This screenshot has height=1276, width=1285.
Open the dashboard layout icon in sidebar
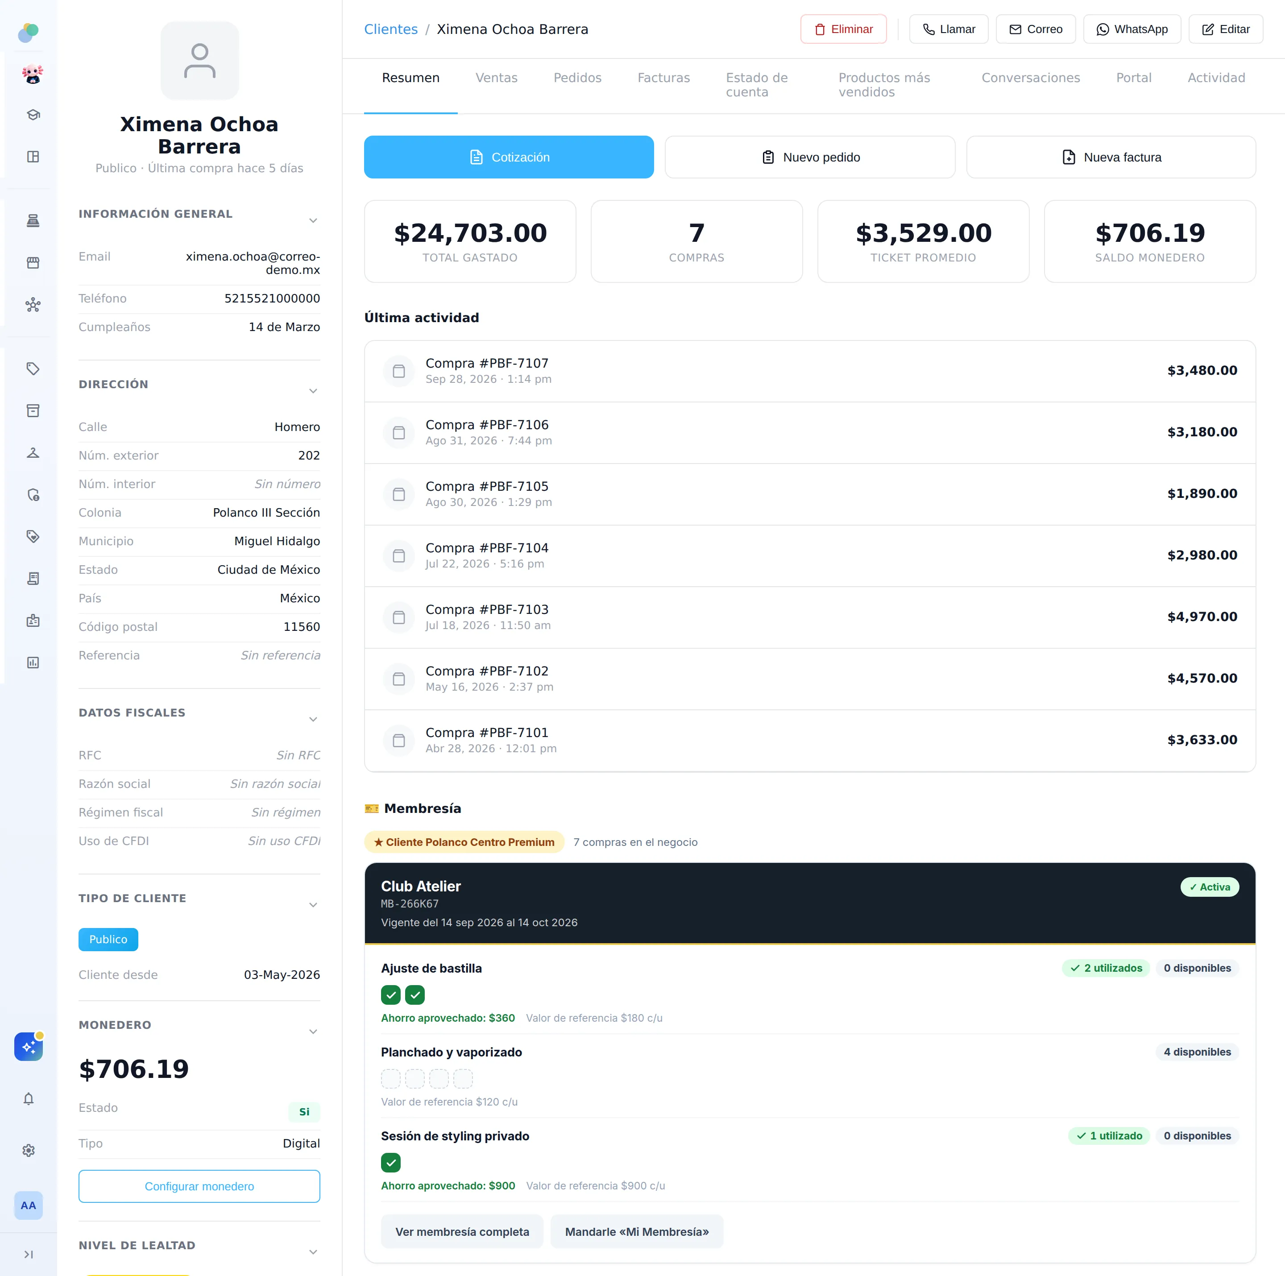33,157
